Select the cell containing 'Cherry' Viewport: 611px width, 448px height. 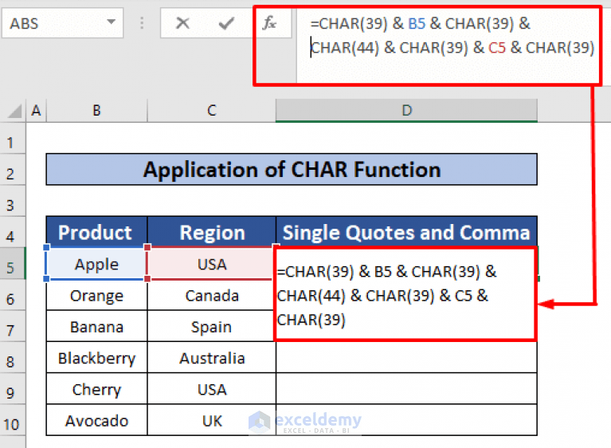click(96, 389)
